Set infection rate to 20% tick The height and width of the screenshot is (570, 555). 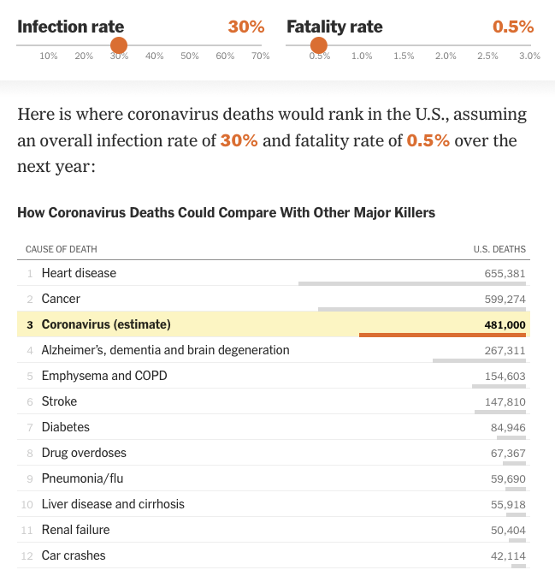point(84,45)
